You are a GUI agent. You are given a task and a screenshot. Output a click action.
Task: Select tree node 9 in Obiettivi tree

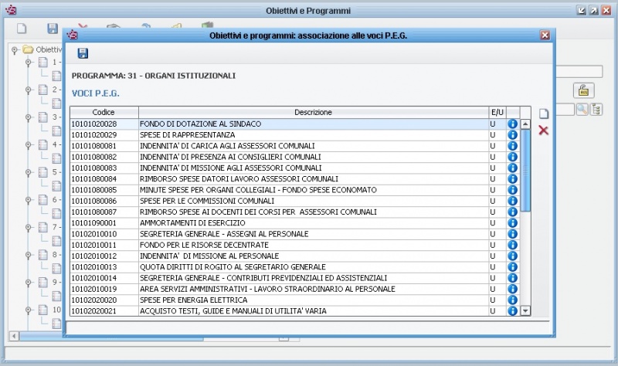click(50, 282)
